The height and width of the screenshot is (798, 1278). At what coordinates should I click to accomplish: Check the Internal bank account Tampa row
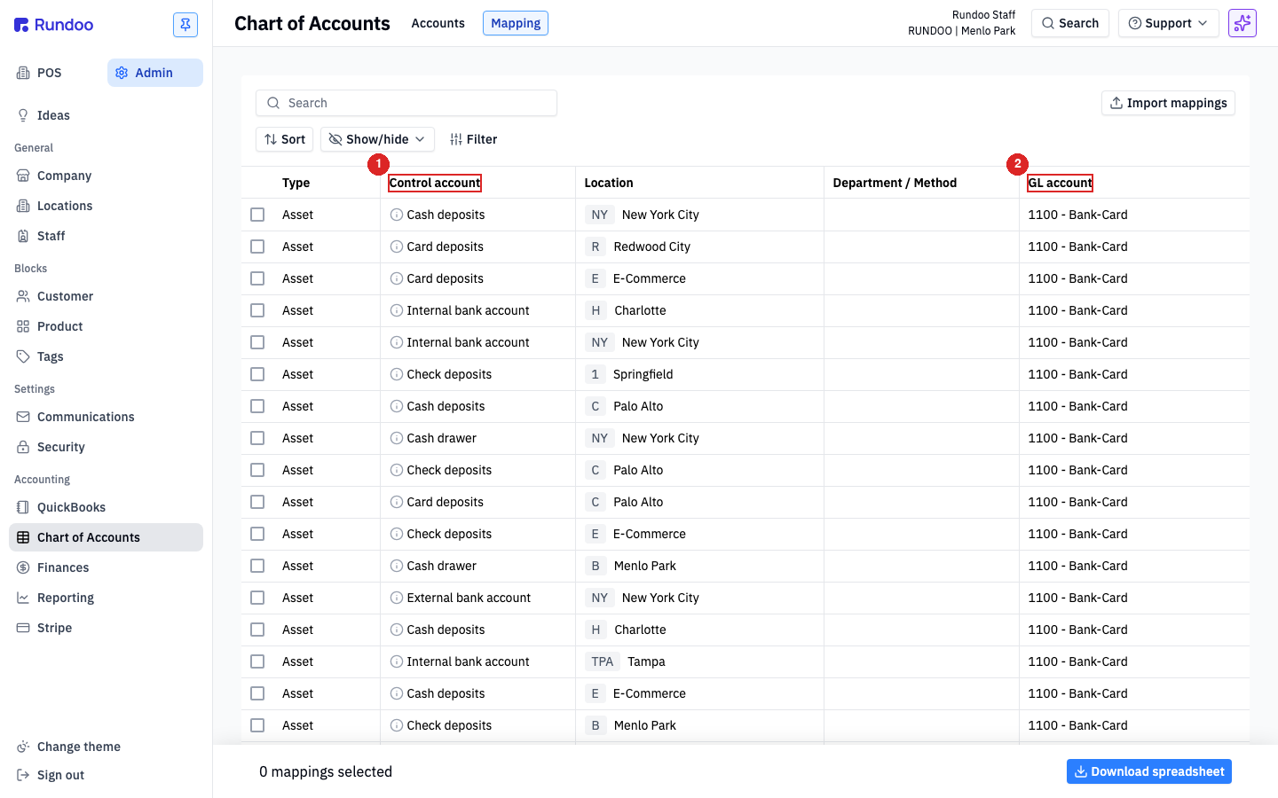point(257,661)
